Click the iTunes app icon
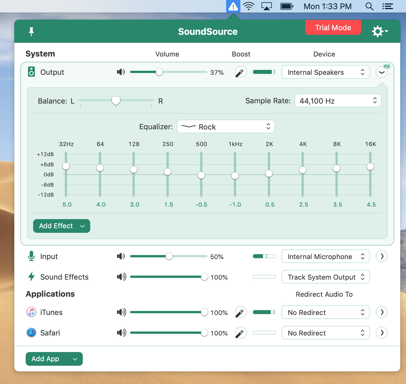Viewport: 406px width, 384px height. [x=31, y=312]
